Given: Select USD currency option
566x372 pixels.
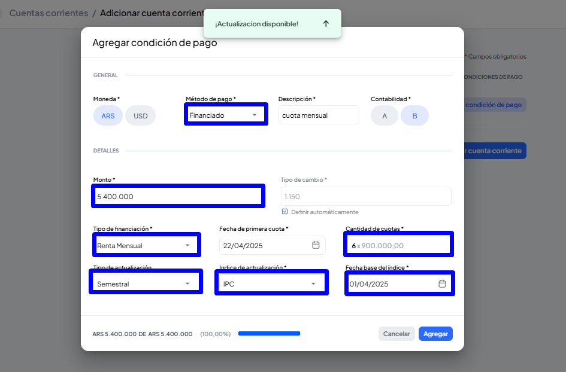Looking at the screenshot, I should pos(140,115).
